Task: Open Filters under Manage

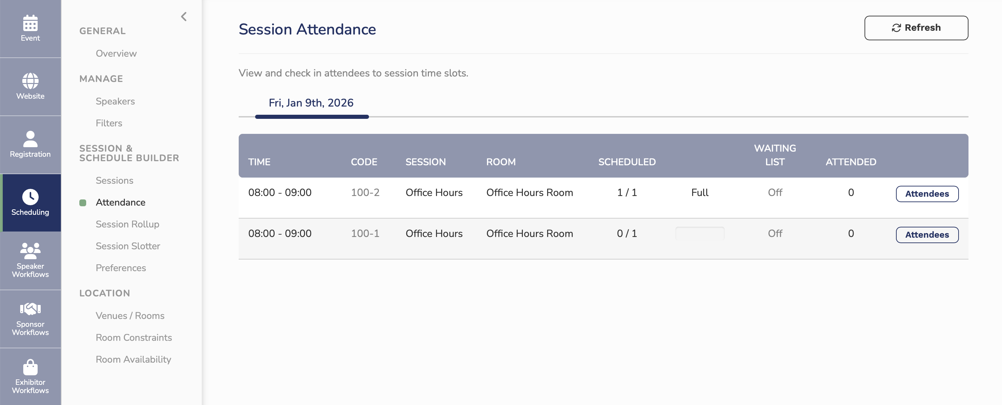Action: (x=109, y=123)
